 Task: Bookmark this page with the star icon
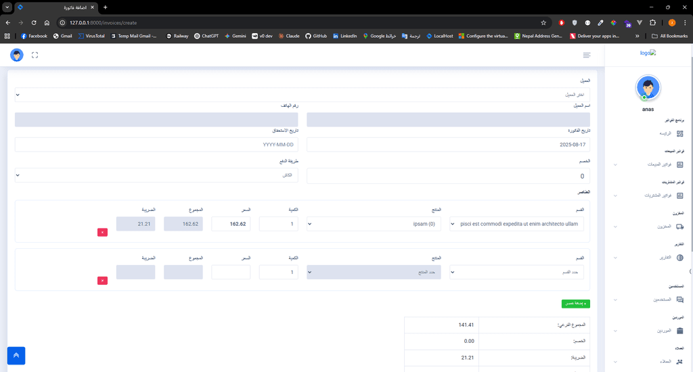point(543,22)
